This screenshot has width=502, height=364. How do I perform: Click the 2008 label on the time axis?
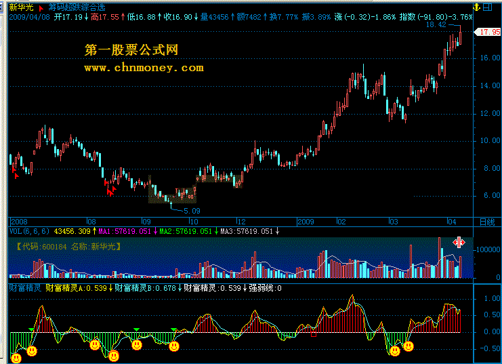point(19,222)
